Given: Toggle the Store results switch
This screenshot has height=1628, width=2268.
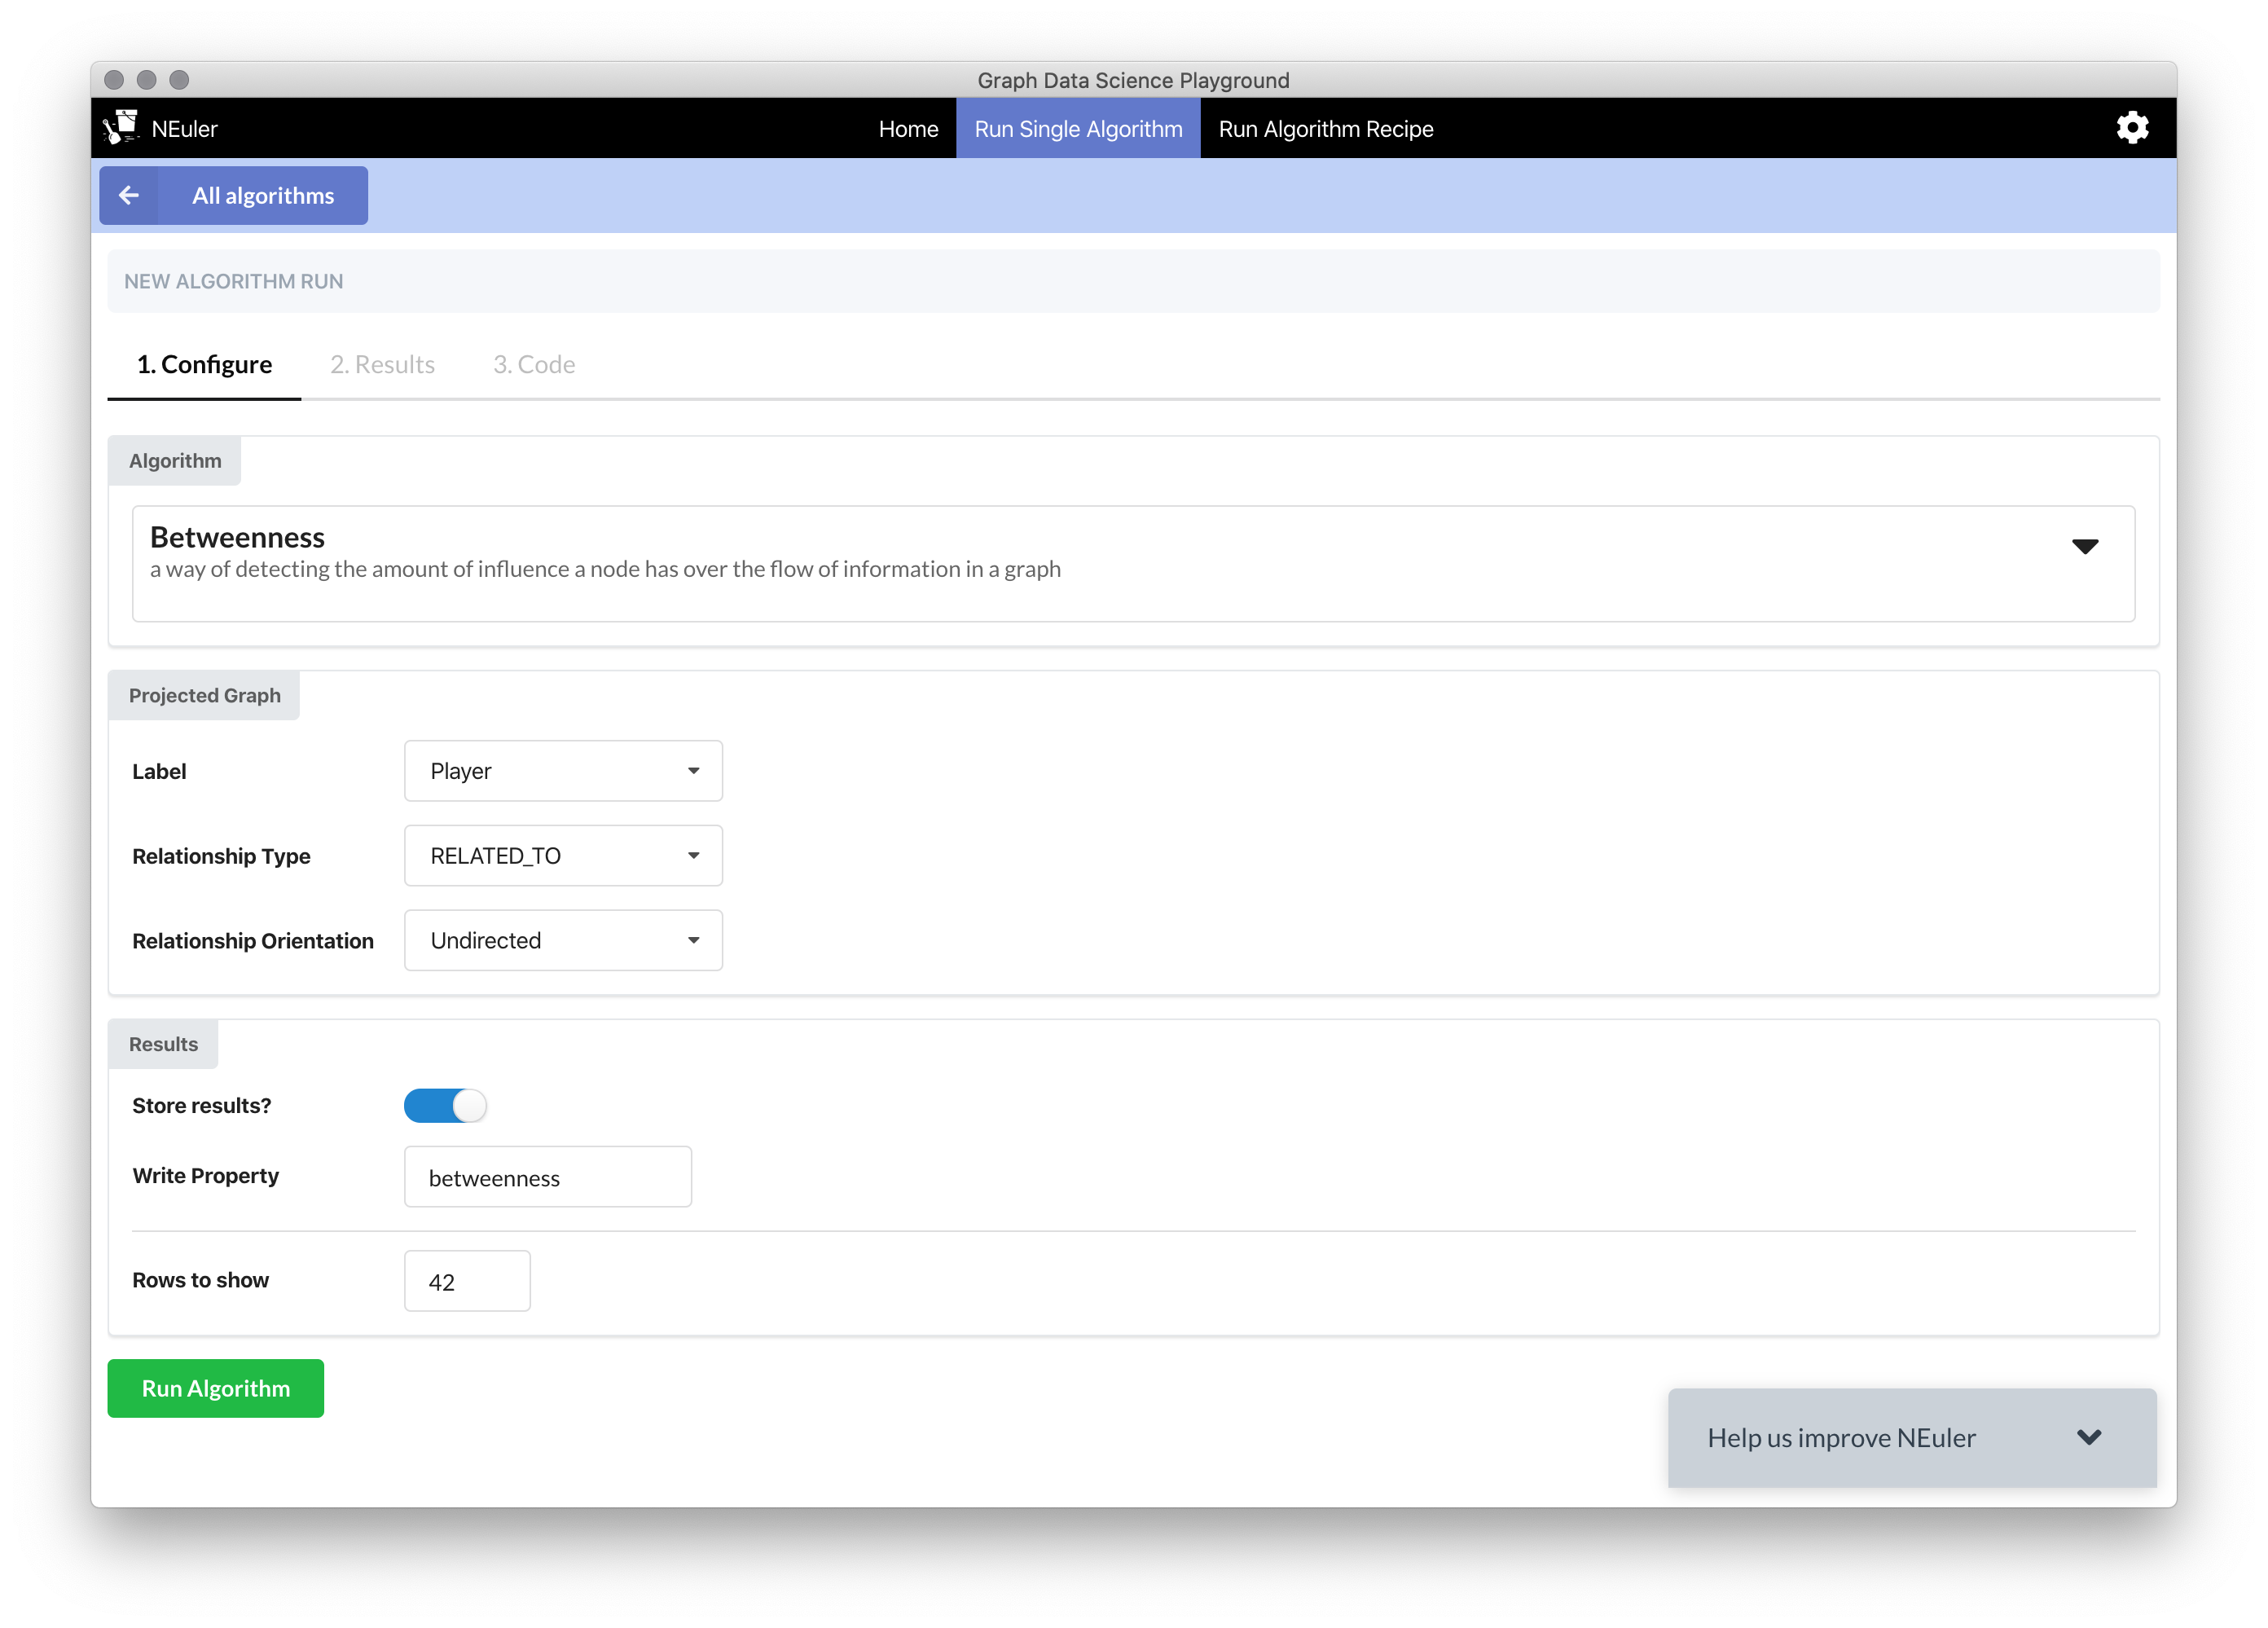Looking at the screenshot, I should click(445, 1105).
